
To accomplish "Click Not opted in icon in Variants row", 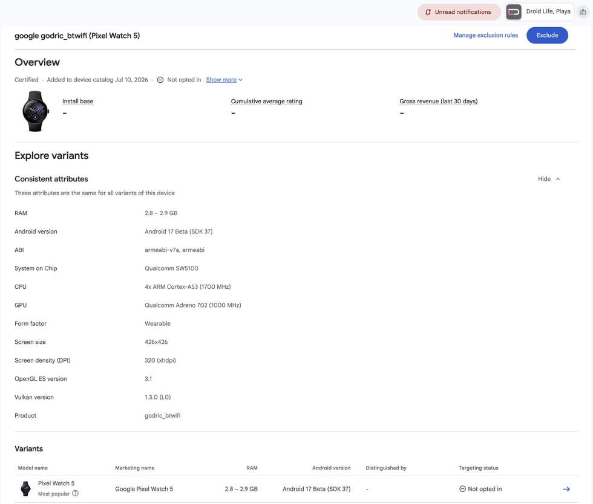I will pos(462,489).
